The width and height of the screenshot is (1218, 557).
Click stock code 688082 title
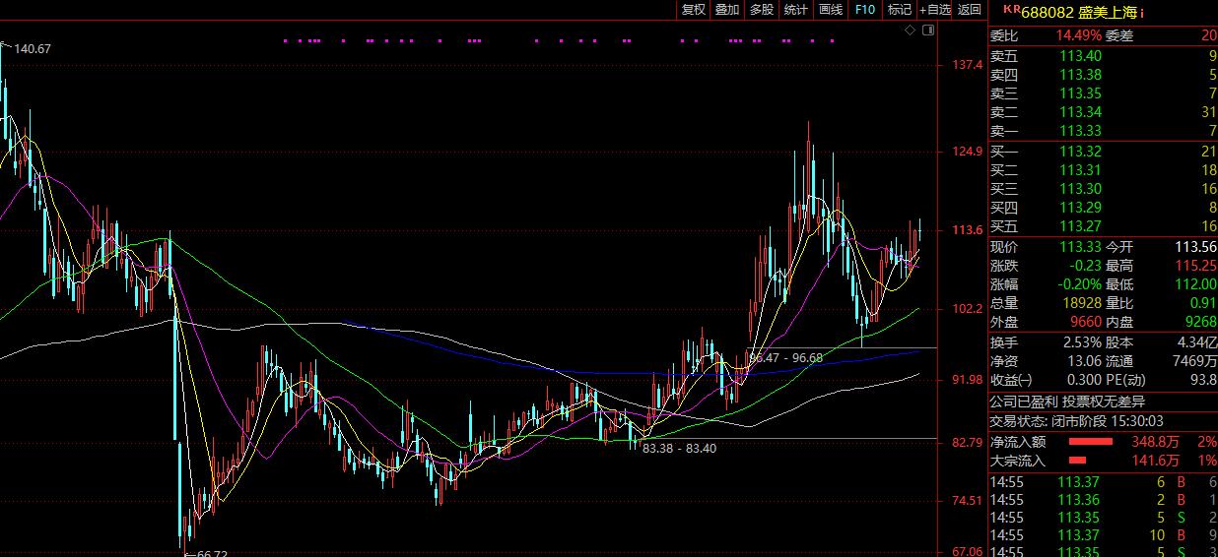pos(1047,12)
